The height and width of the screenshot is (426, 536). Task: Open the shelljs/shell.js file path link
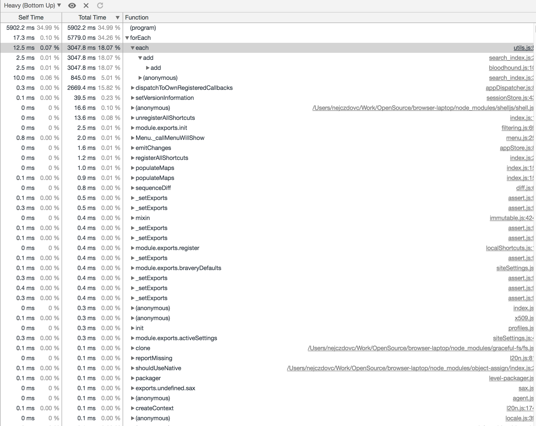tap(423, 108)
